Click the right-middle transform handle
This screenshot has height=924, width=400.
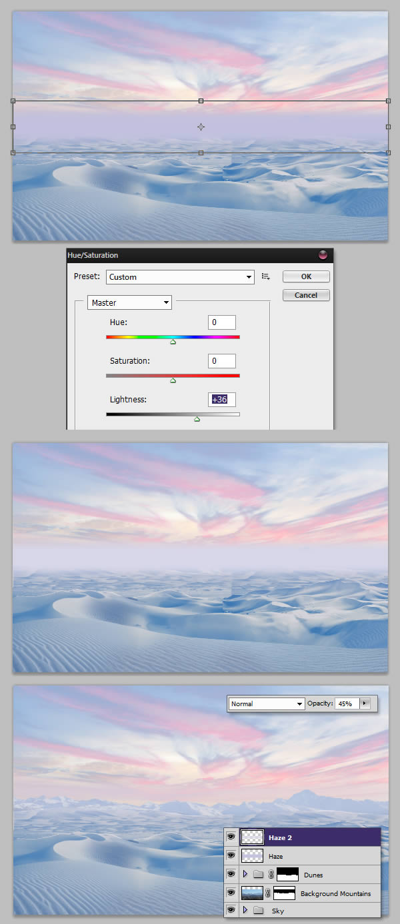[388, 127]
